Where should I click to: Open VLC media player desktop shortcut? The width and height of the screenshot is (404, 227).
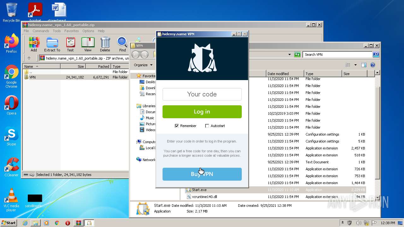(11, 200)
